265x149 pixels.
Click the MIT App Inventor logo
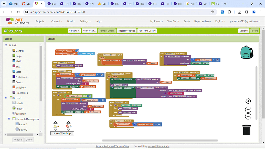(17, 21)
